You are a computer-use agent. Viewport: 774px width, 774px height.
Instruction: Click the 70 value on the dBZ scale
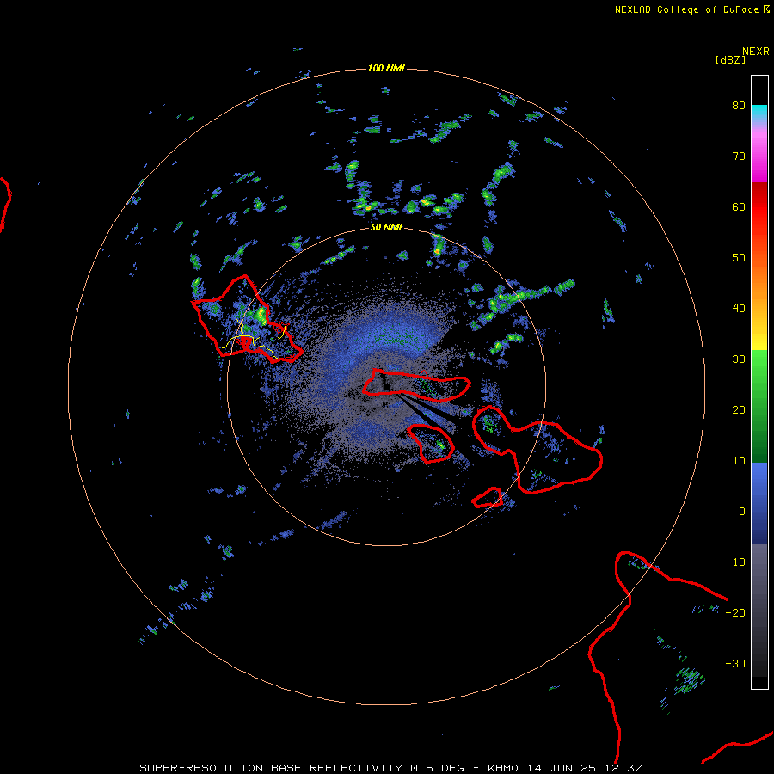(x=739, y=157)
